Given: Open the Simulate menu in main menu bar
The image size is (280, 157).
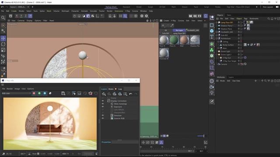Looking at the screenshot, I should click(x=93, y=11).
